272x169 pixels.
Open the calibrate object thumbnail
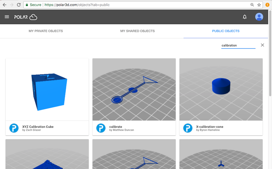[134, 89]
